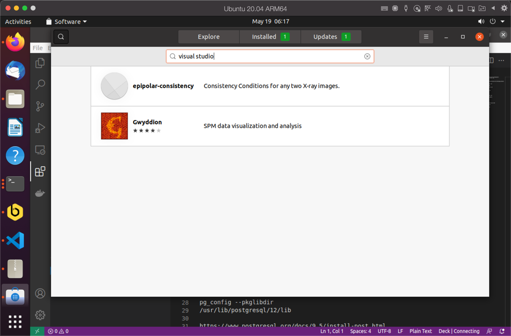Click the VM CD/DVD drive icon

[417, 8]
